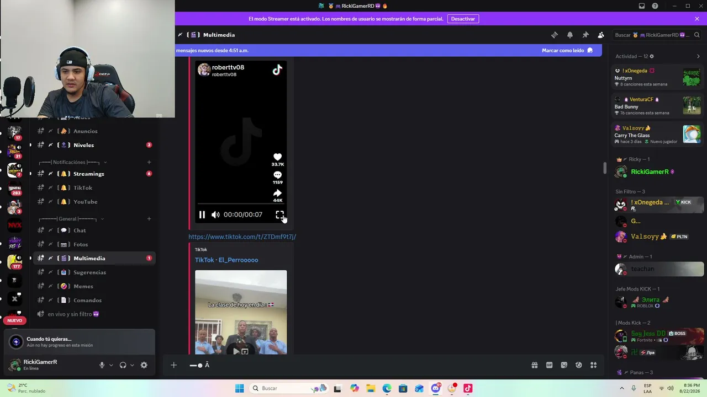707x397 pixels.
Task: Open Microsoft Edge from taskbar
Action: [x=387, y=388]
